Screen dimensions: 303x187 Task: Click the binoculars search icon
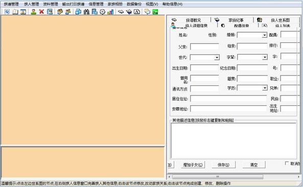point(86,12)
